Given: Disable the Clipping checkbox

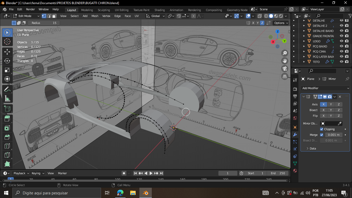Looking at the screenshot, I should 322,129.
